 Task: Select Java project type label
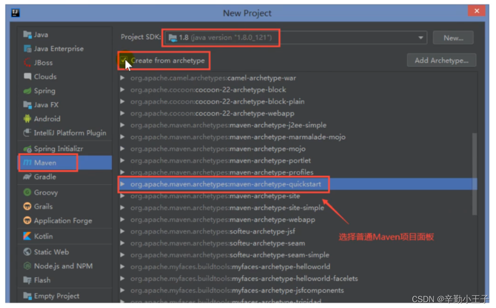tap(41, 35)
